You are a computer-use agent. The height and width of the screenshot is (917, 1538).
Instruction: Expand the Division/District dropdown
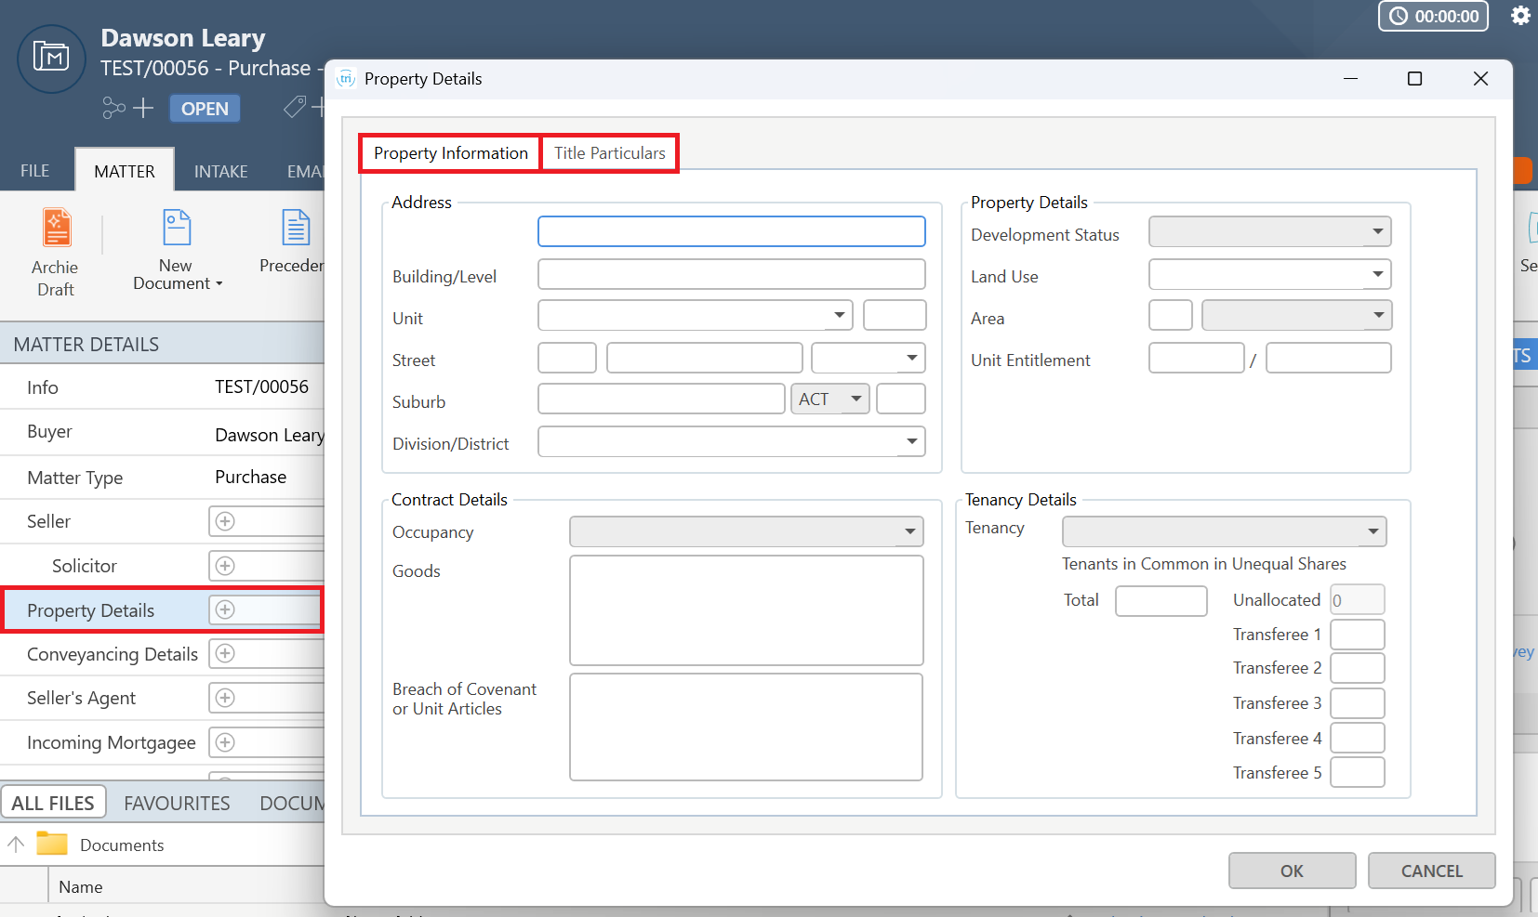(x=732, y=441)
